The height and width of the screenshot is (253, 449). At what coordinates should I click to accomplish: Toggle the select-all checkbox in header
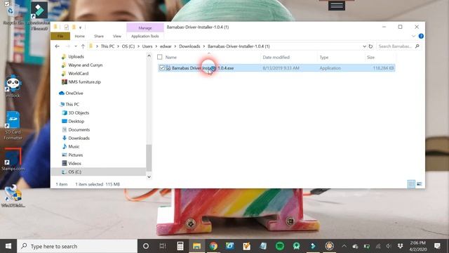point(160,57)
